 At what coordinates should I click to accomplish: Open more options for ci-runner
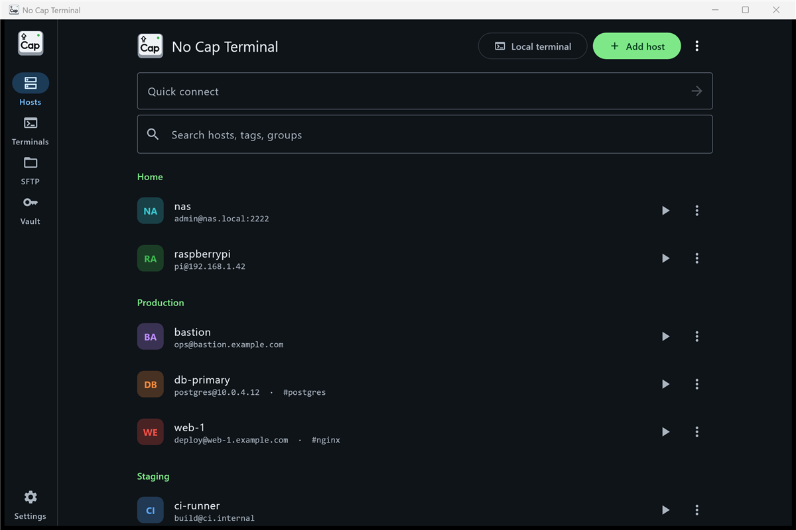pyautogui.click(x=696, y=510)
